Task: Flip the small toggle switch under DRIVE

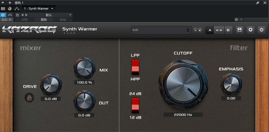Action: point(29,98)
